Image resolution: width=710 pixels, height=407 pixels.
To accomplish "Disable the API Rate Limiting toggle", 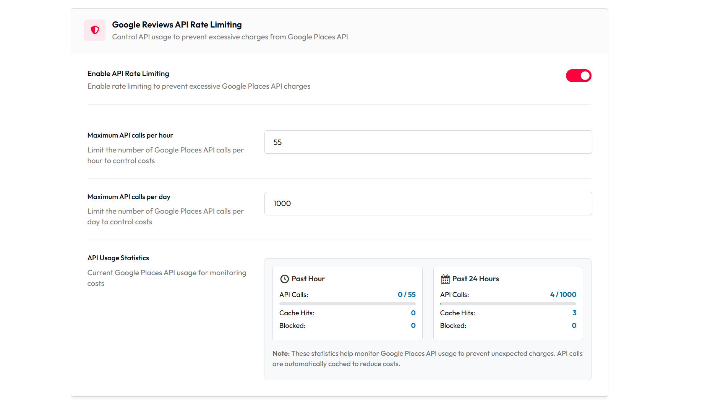I will coord(578,76).
